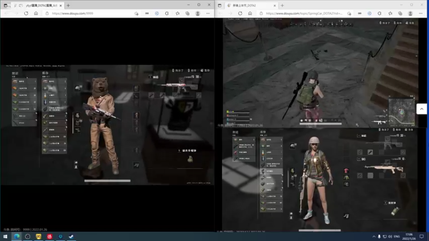Close the DOTA2 live stream tab in left window
The image size is (429, 241).
click(x=61, y=5)
